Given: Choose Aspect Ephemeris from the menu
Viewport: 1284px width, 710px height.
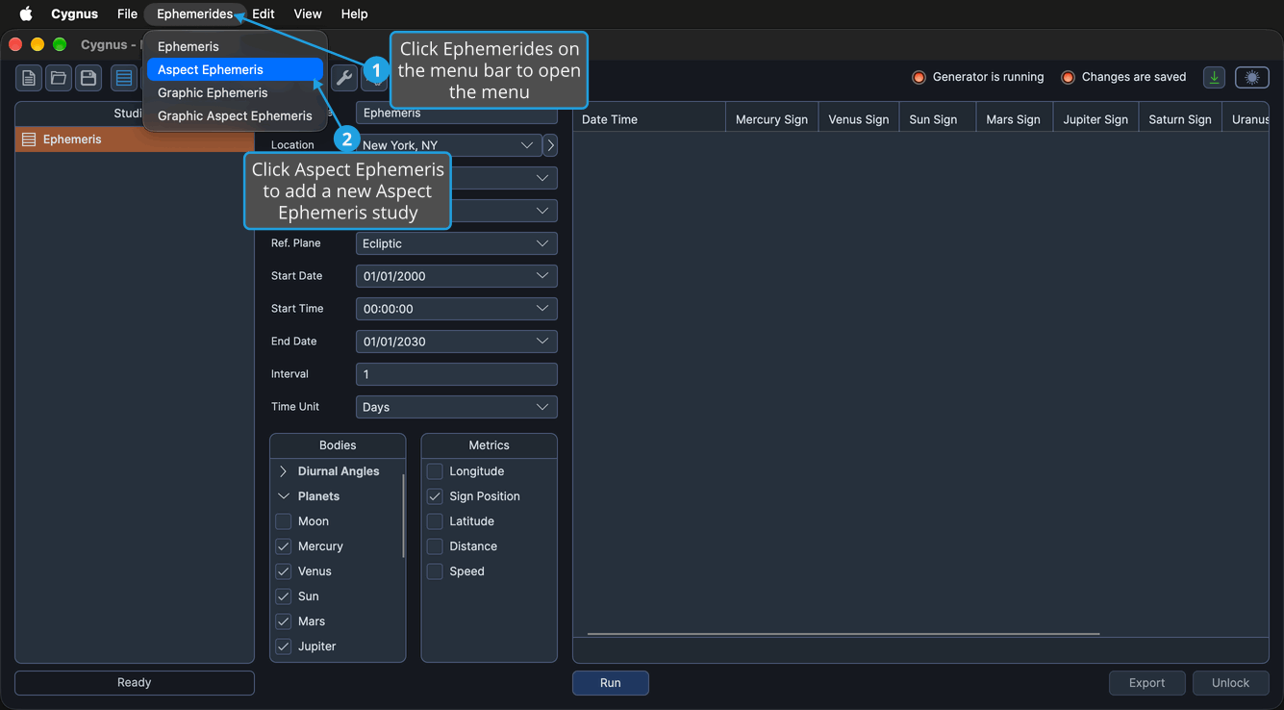Looking at the screenshot, I should [x=235, y=69].
